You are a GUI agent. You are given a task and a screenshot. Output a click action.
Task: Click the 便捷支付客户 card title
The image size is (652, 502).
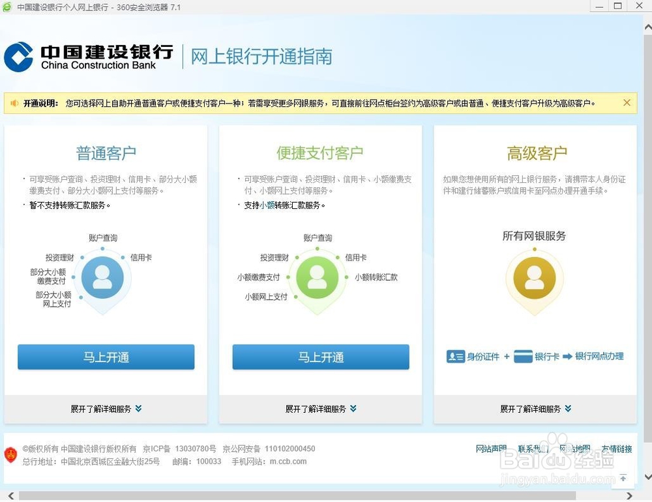pos(320,153)
